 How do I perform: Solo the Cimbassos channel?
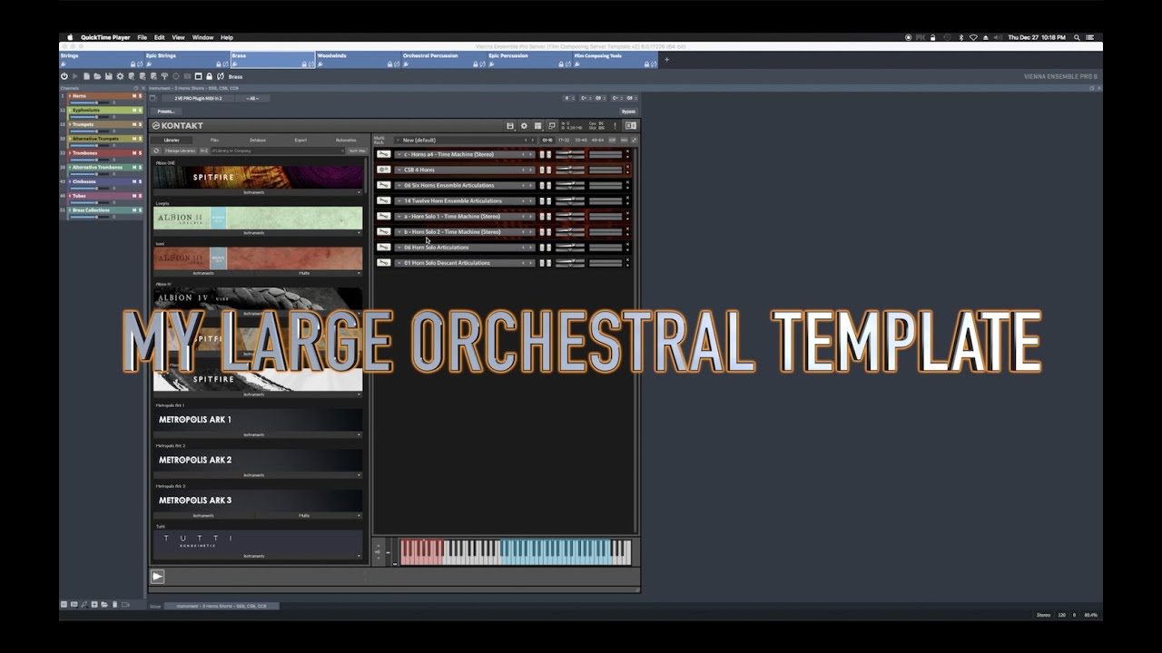click(x=140, y=181)
